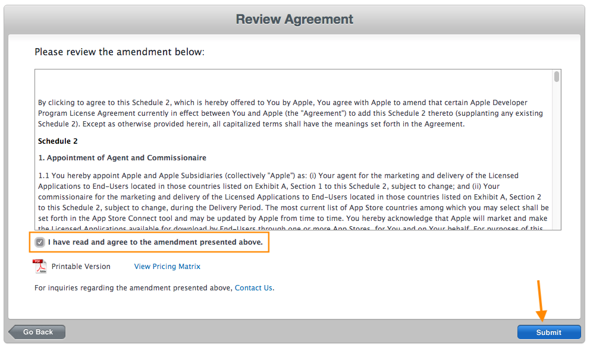Click the Review Agreement title bar
This screenshot has width=590, height=348.
[294, 19]
